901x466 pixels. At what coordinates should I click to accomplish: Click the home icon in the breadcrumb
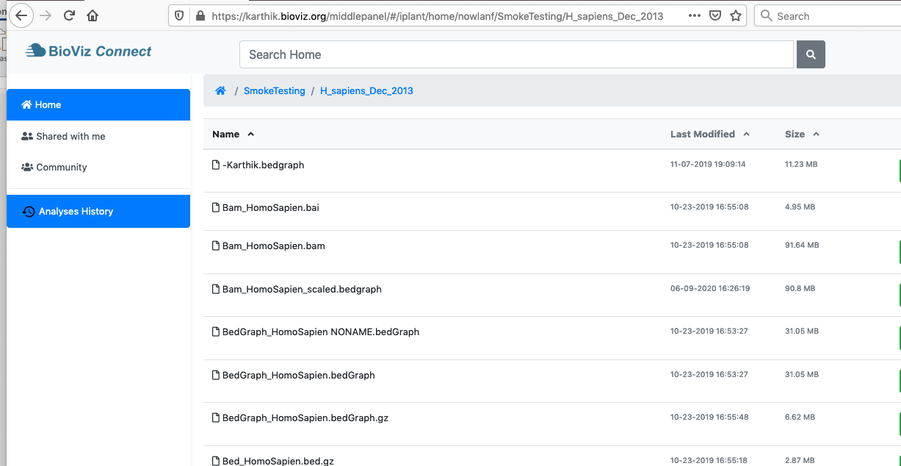click(220, 91)
